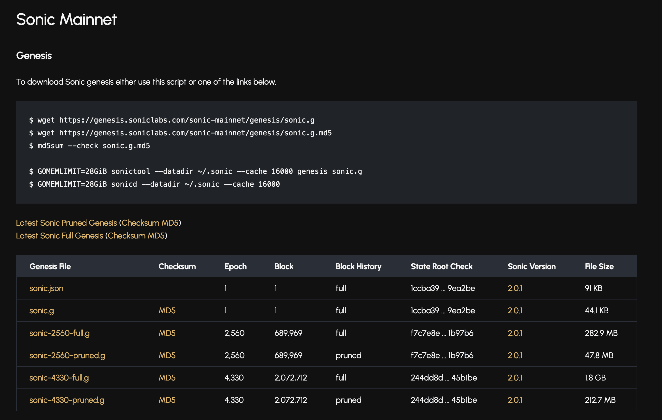Open the Latest Sonic Full Genesis link
Image resolution: width=662 pixels, height=420 pixels.
pyautogui.click(x=59, y=236)
